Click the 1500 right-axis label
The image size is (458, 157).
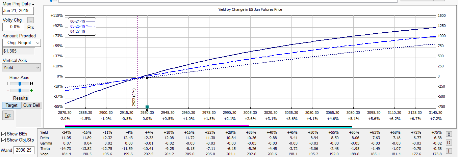point(441,15)
